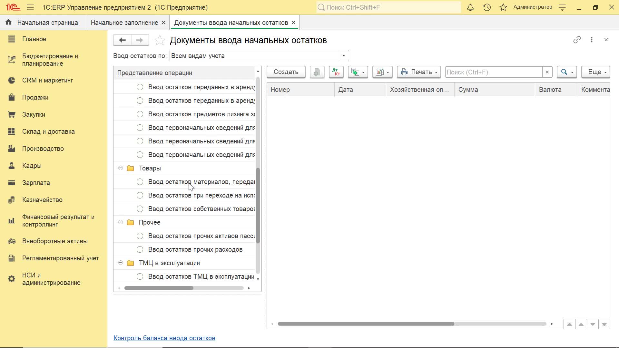Open the Продажи section
Image resolution: width=619 pixels, height=348 pixels.
[x=35, y=97]
